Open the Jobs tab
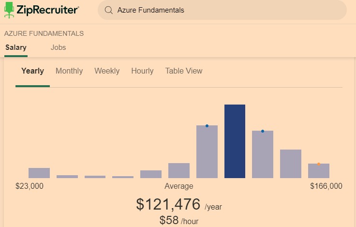This screenshot has height=227, width=356. (x=58, y=47)
